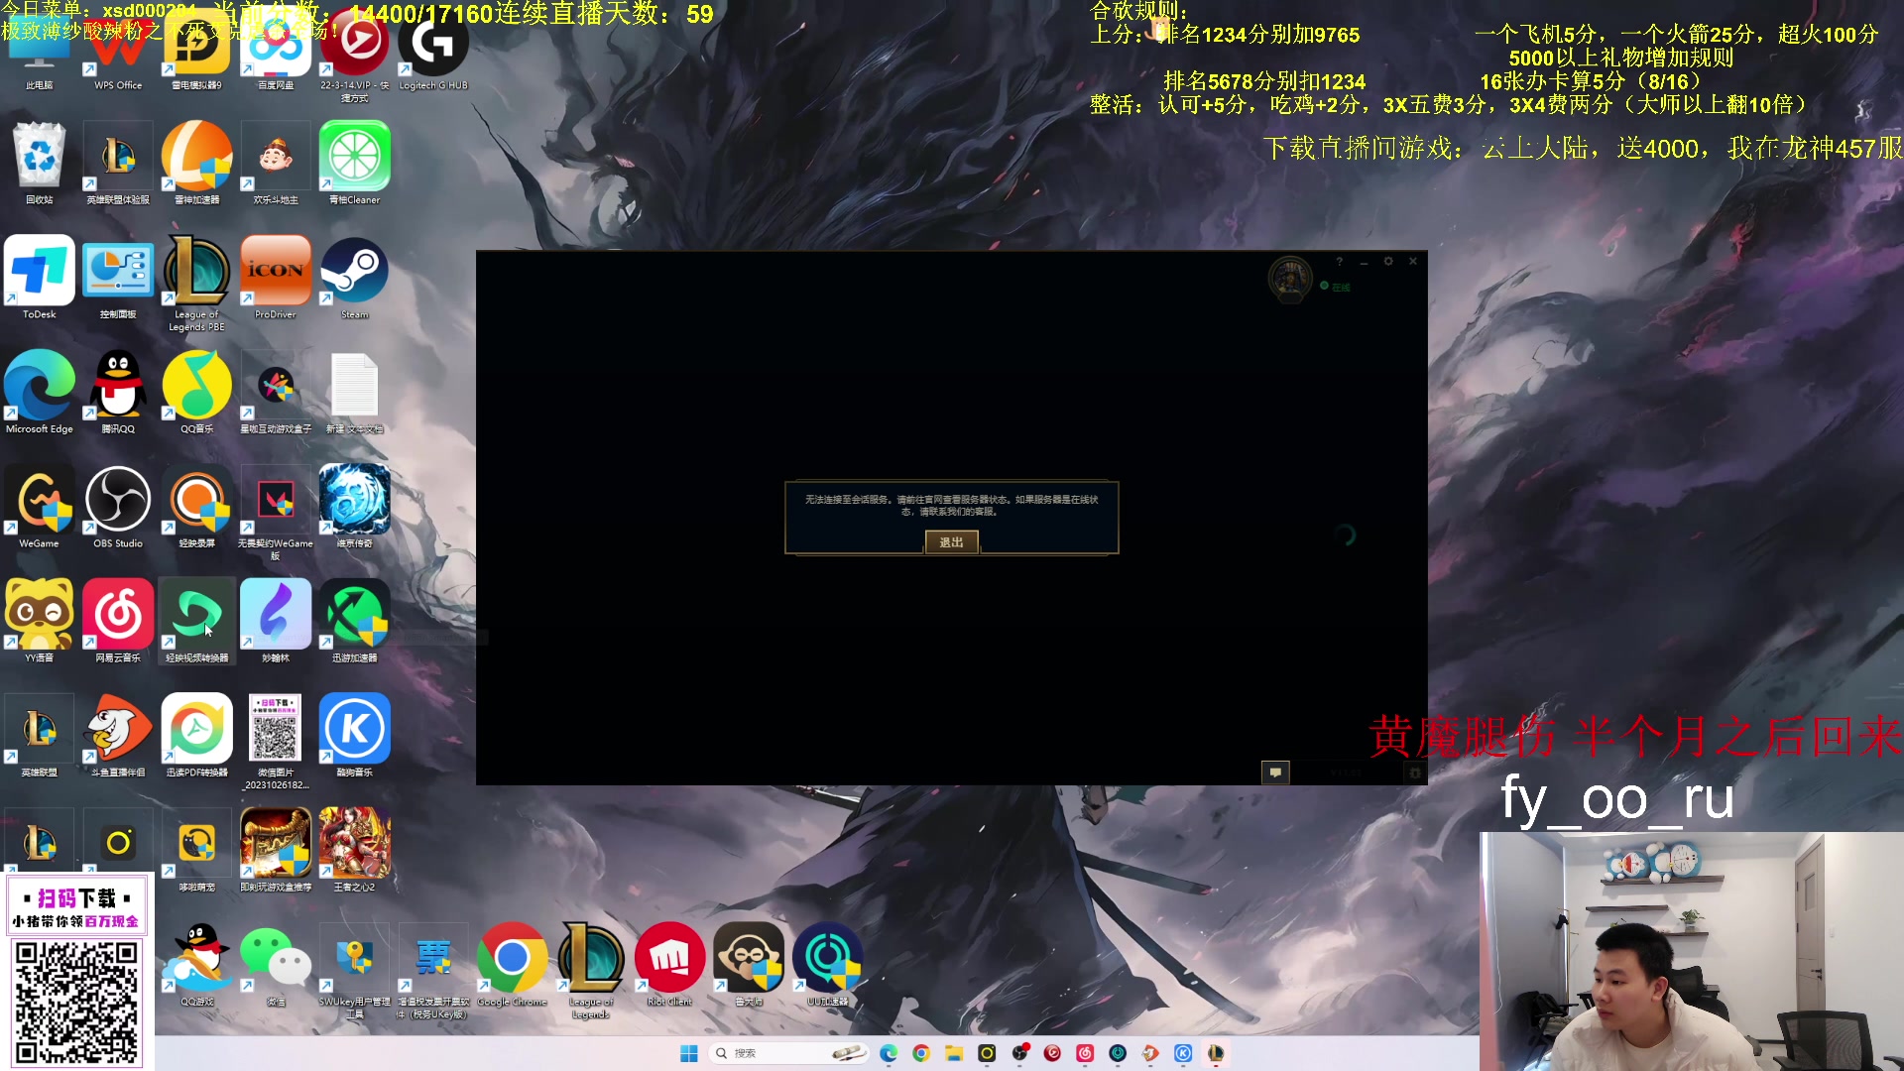
Task: Open 控制面板 desktop shortcut
Action: (118, 278)
